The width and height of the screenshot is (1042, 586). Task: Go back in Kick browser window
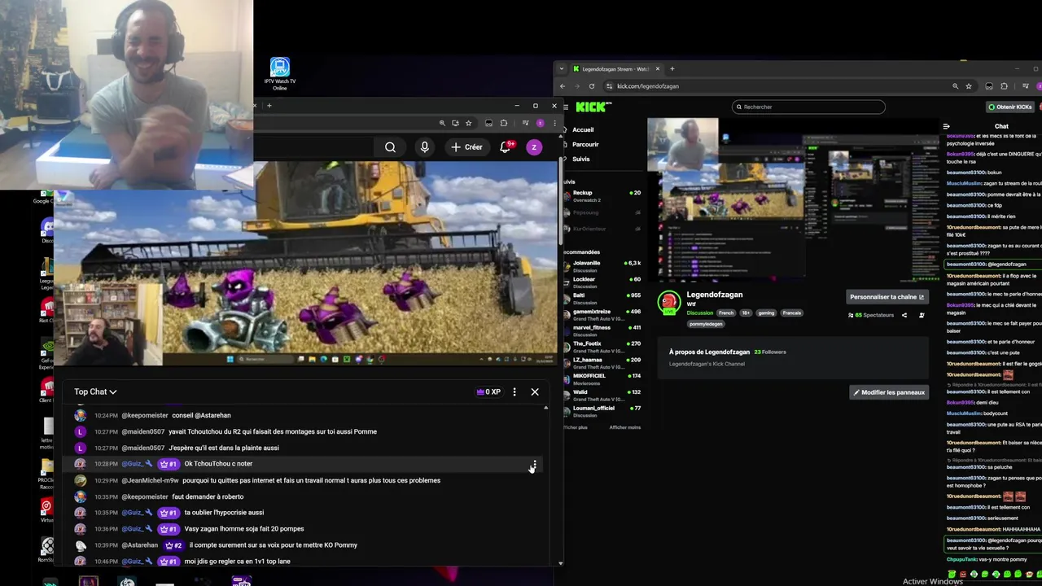pyautogui.click(x=562, y=86)
